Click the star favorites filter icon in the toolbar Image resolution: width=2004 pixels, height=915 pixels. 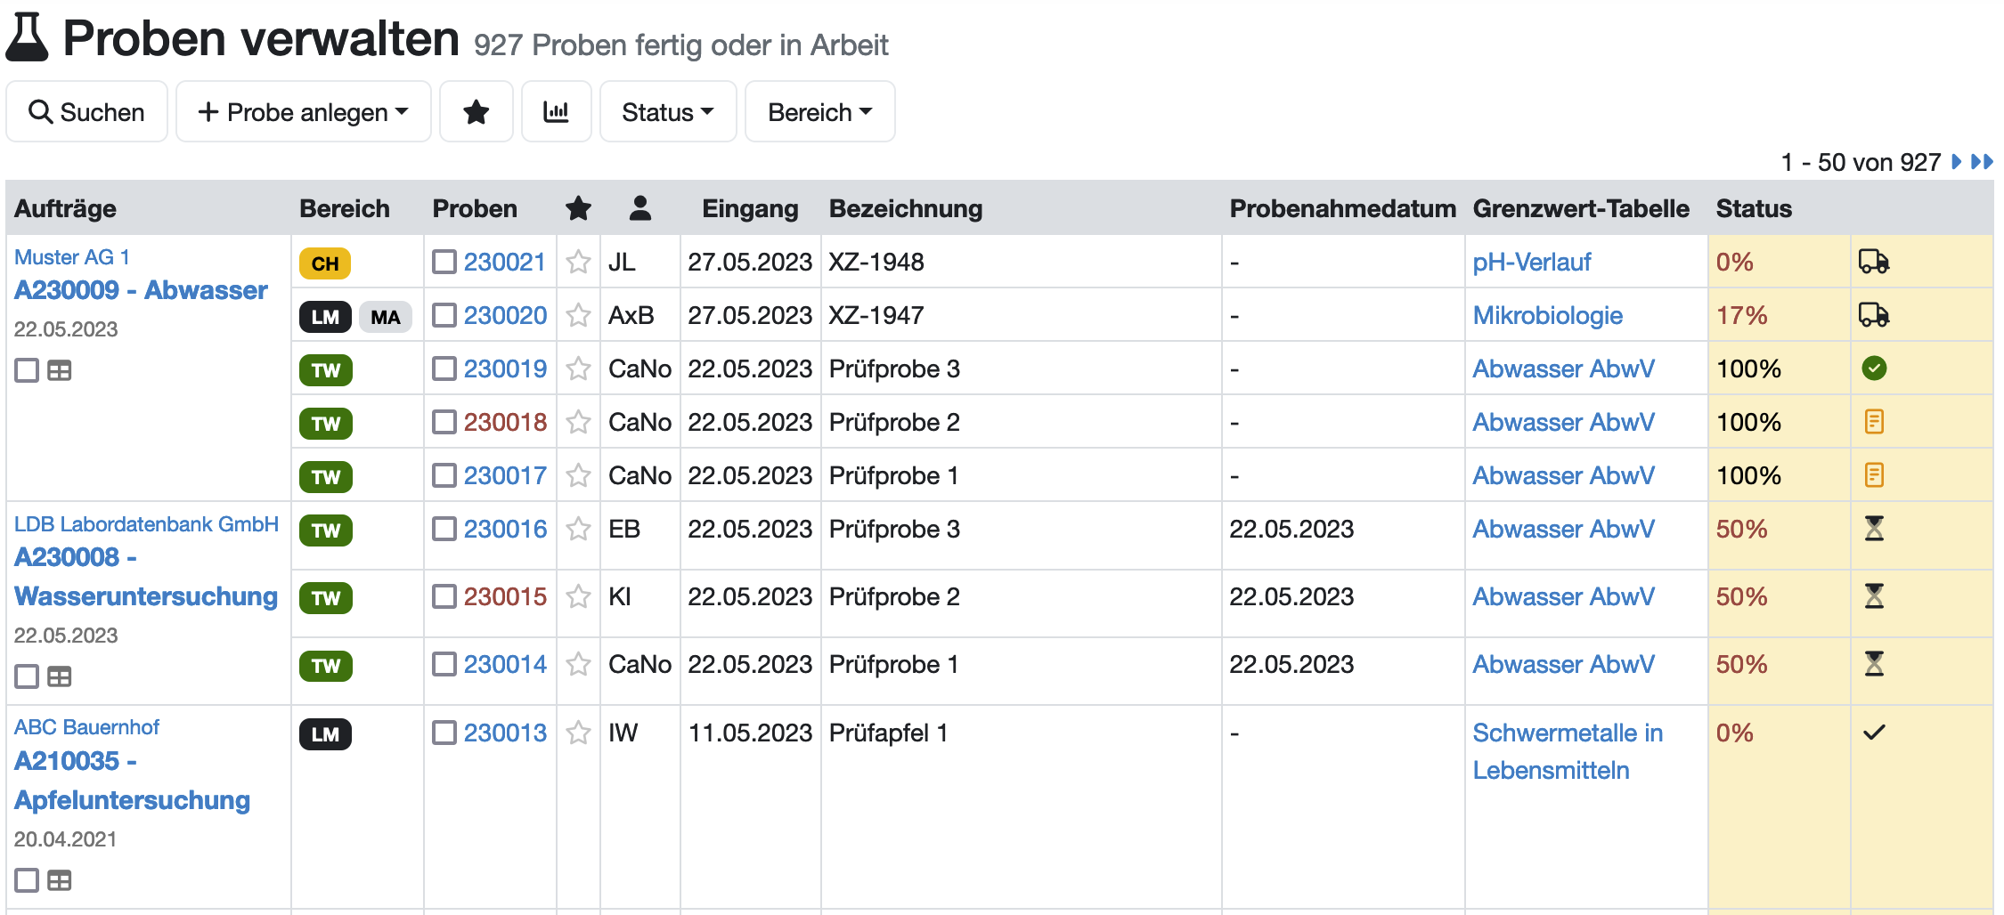click(x=476, y=111)
